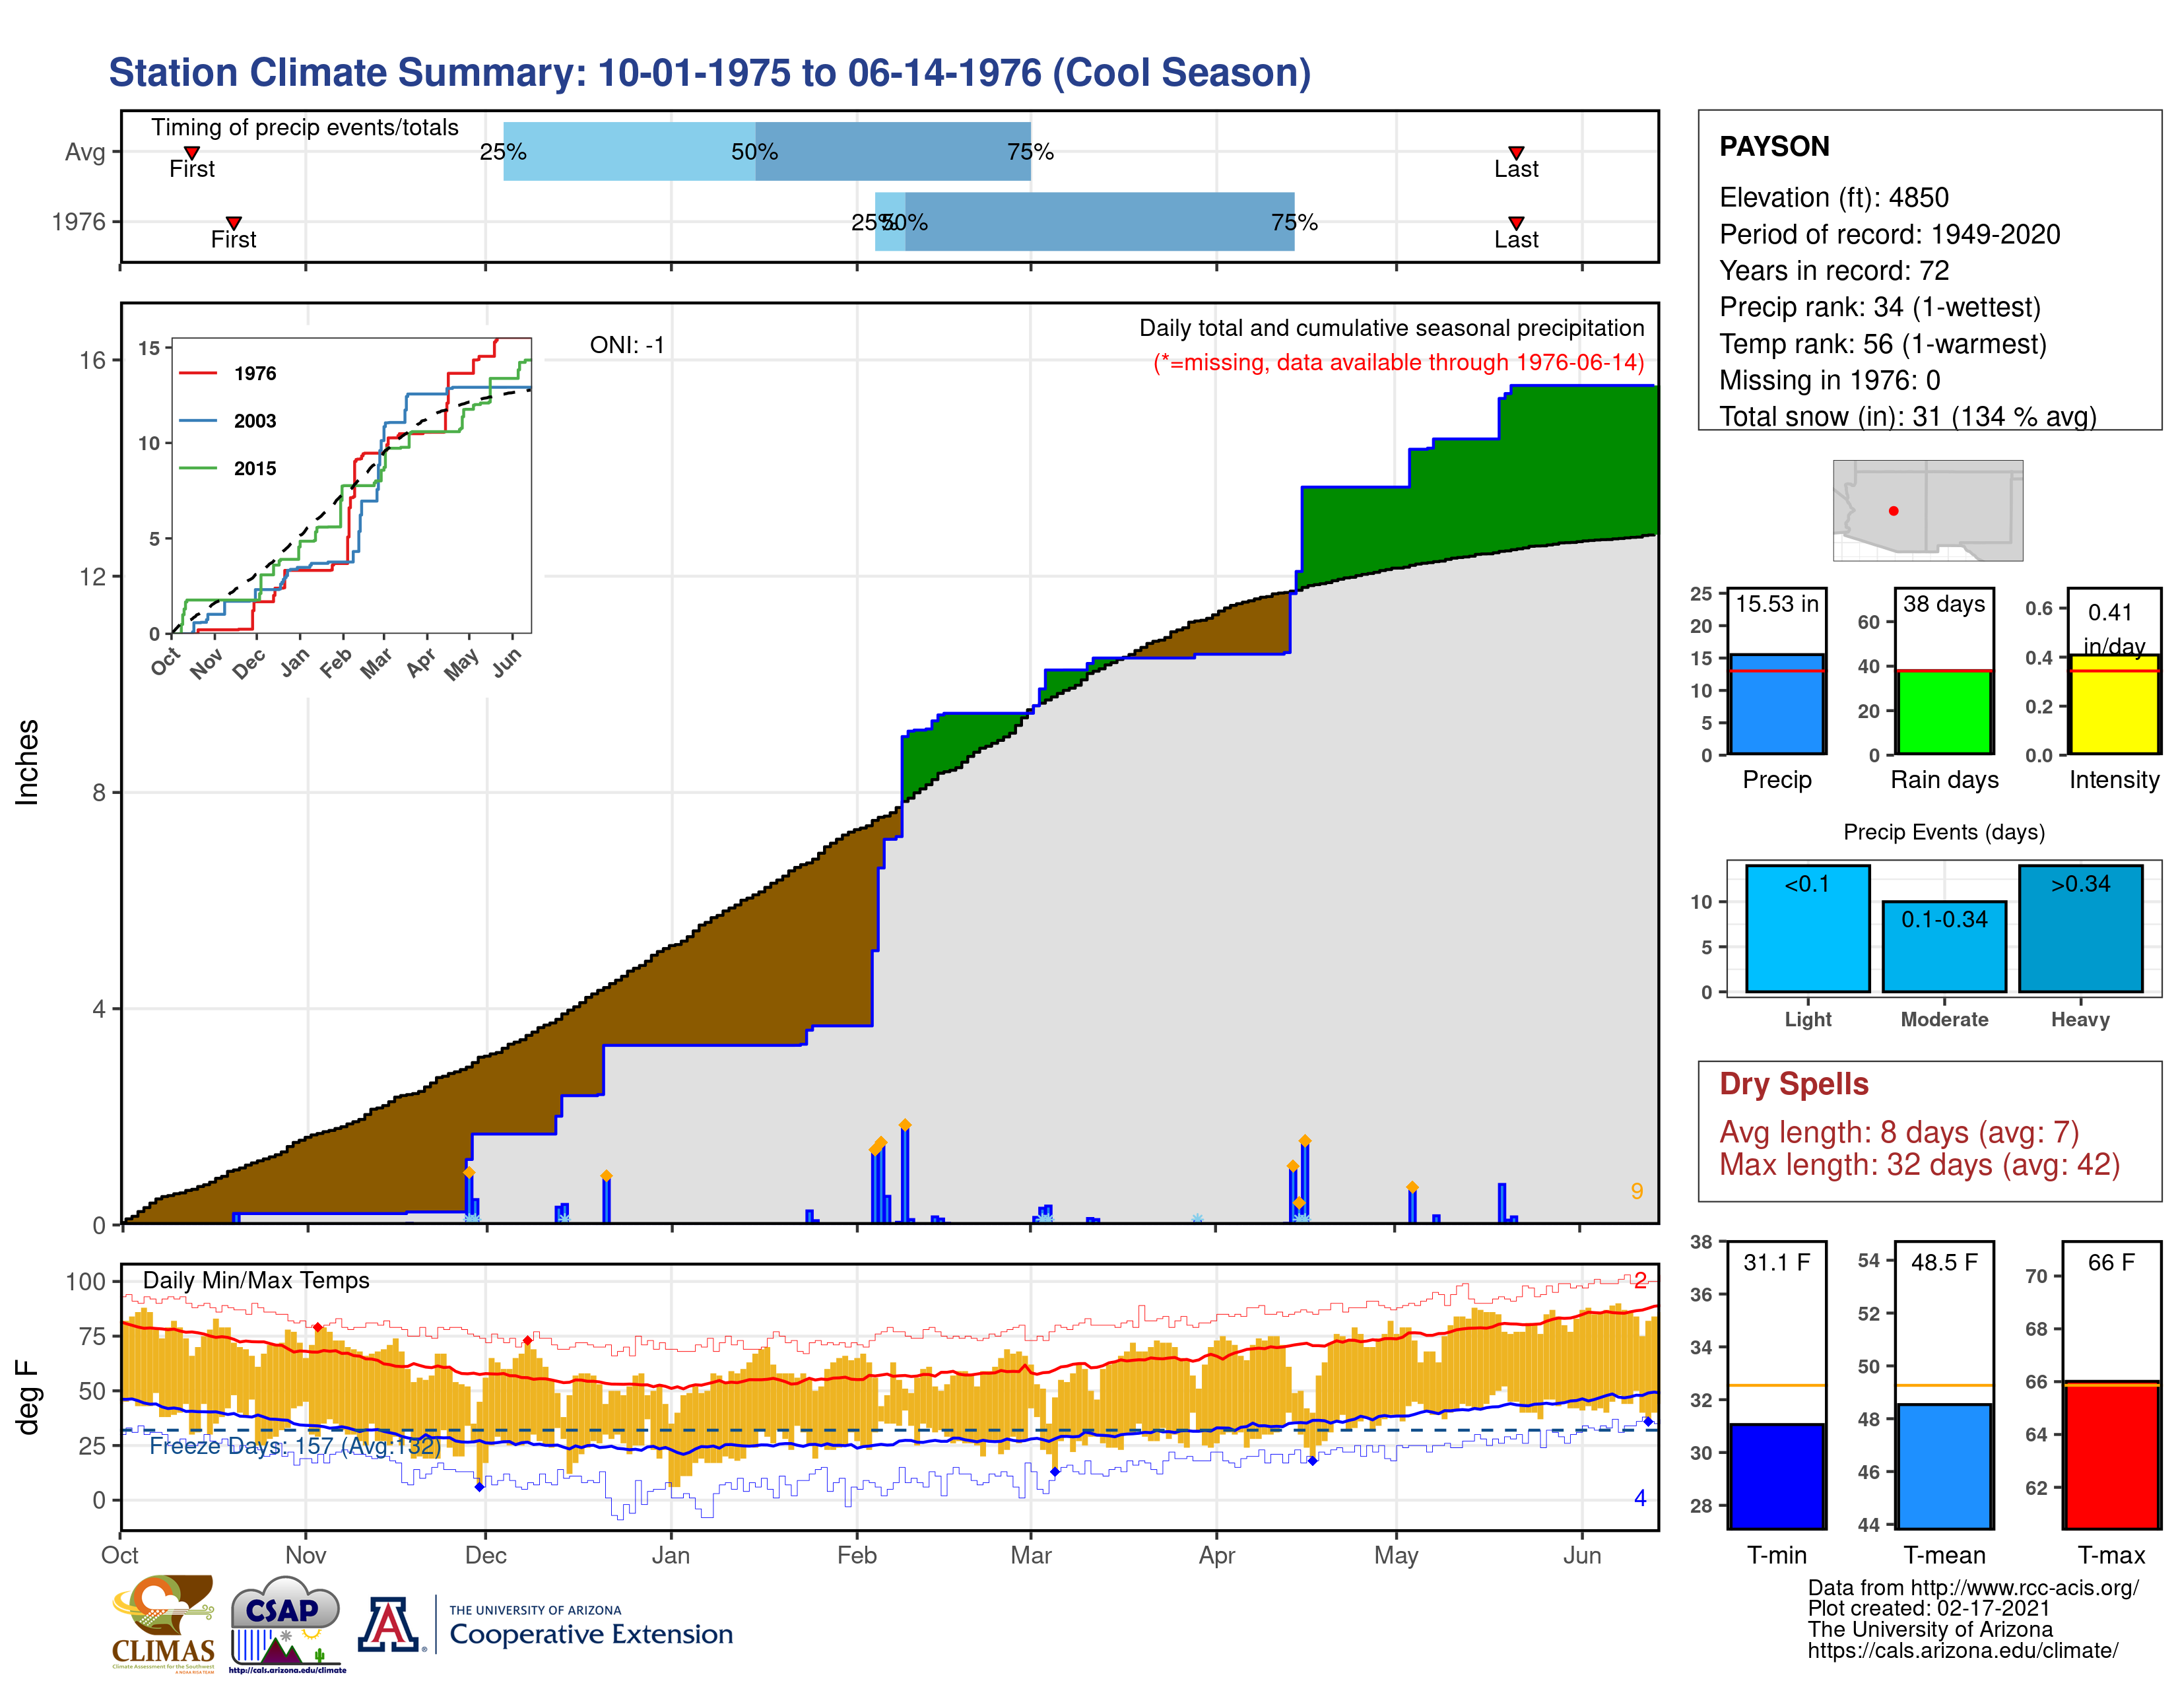The image size is (2178, 1683).
Task: Click the Avg Last red triangle marker
Action: (1516, 152)
